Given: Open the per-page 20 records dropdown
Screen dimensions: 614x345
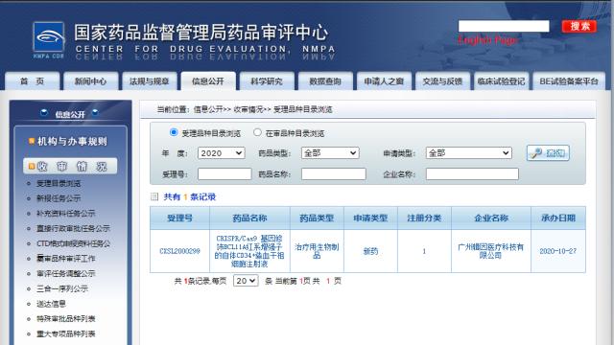Looking at the screenshot, I should [x=246, y=281].
